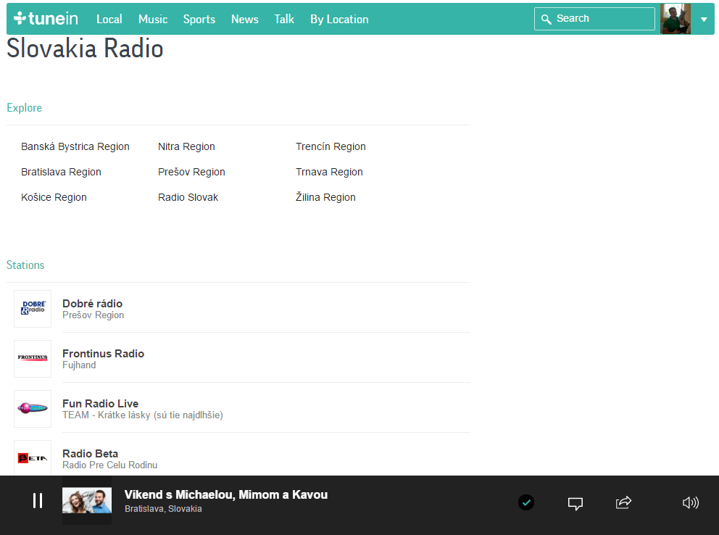Open the By Location menu

click(x=339, y=20)
